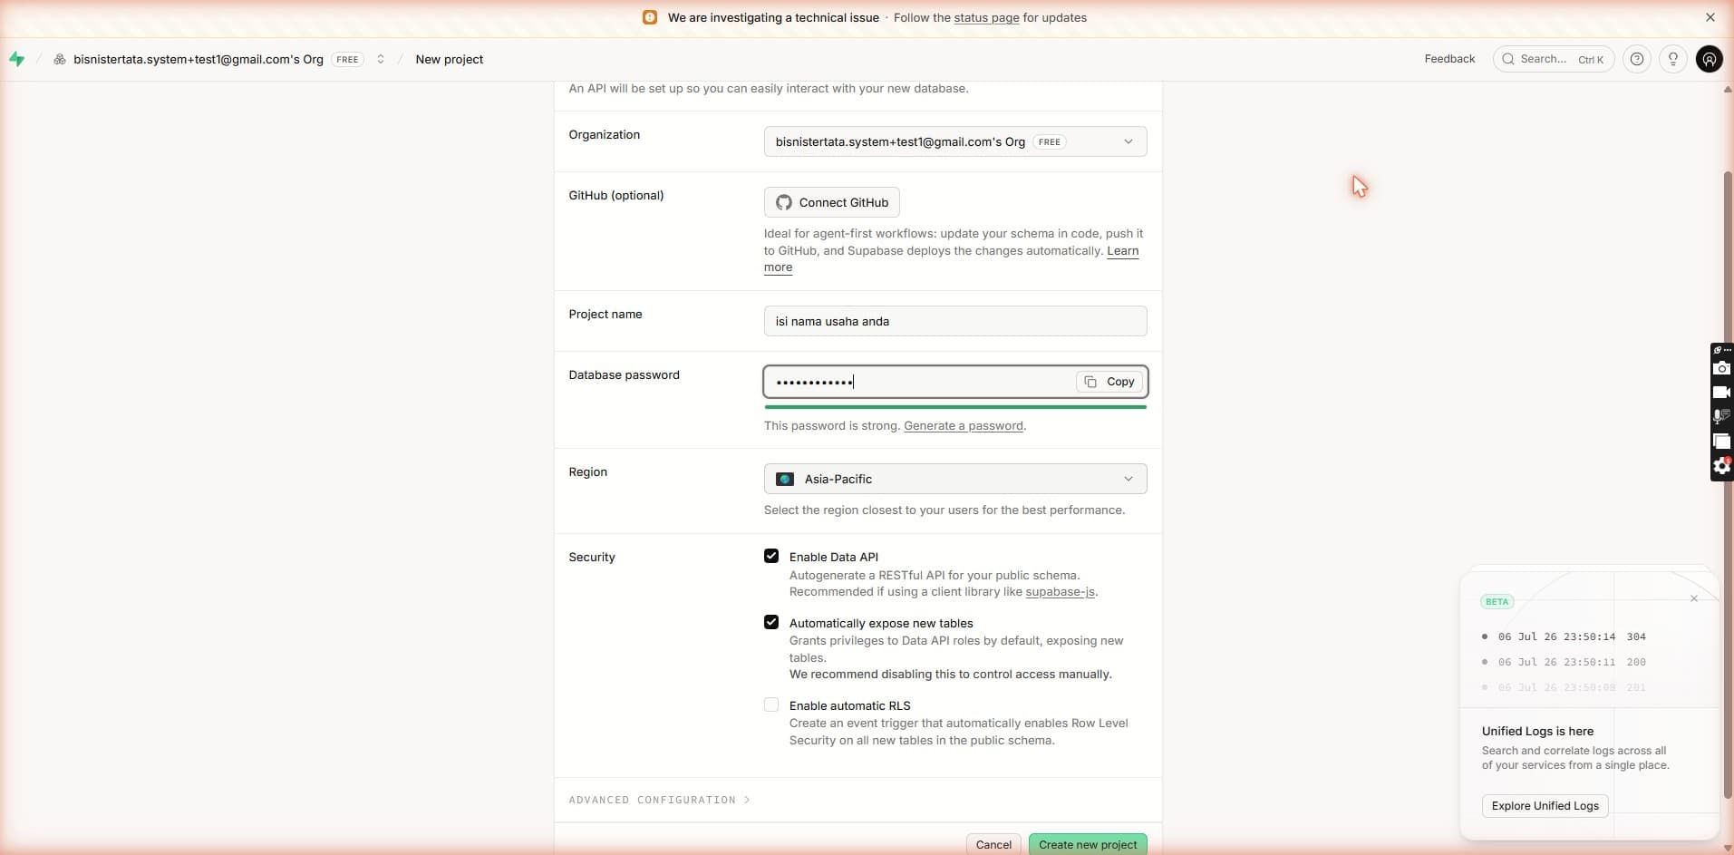
Task: Open the gear settings icon on side toolbar
Action: click(1721, 466)
